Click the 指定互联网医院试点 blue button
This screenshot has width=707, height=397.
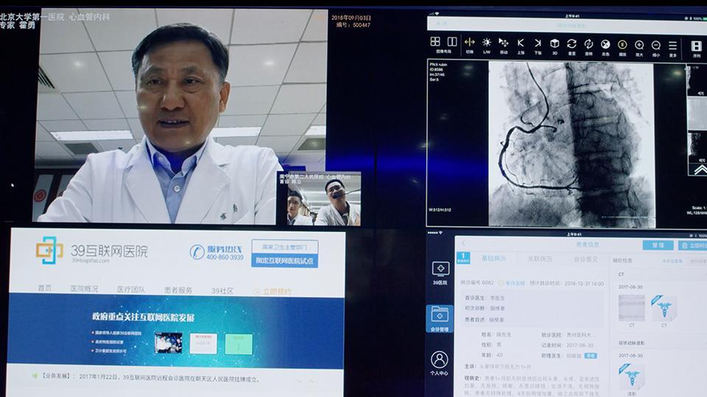284,260
